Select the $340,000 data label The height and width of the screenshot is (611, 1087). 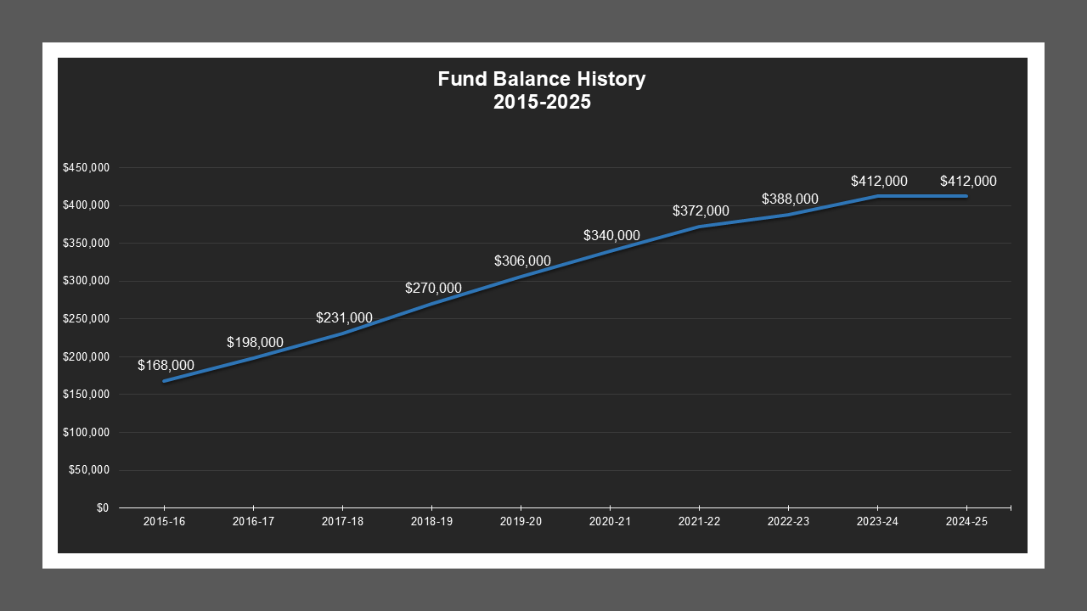(x=612, y=236)
